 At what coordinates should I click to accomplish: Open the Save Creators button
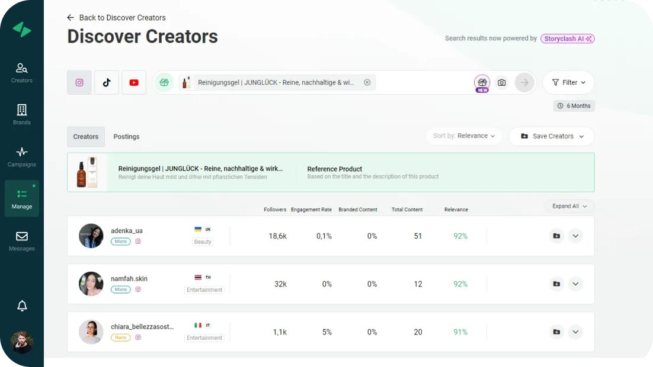coord(552,136)
